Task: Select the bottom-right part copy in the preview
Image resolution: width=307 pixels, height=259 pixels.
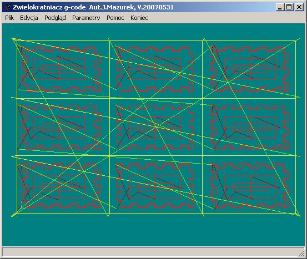Action: tap(250, 186)
